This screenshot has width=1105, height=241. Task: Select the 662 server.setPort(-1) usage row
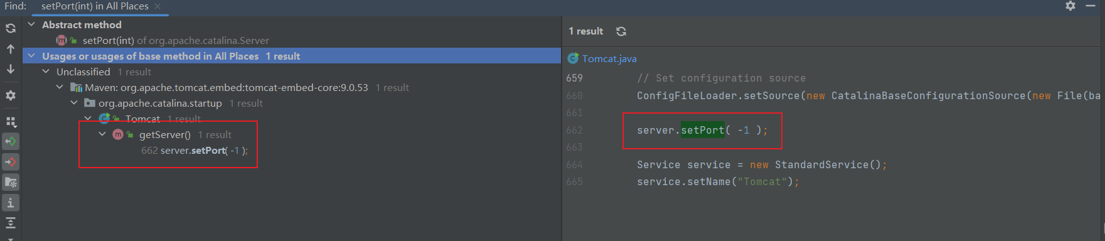[x=195, y=151]
